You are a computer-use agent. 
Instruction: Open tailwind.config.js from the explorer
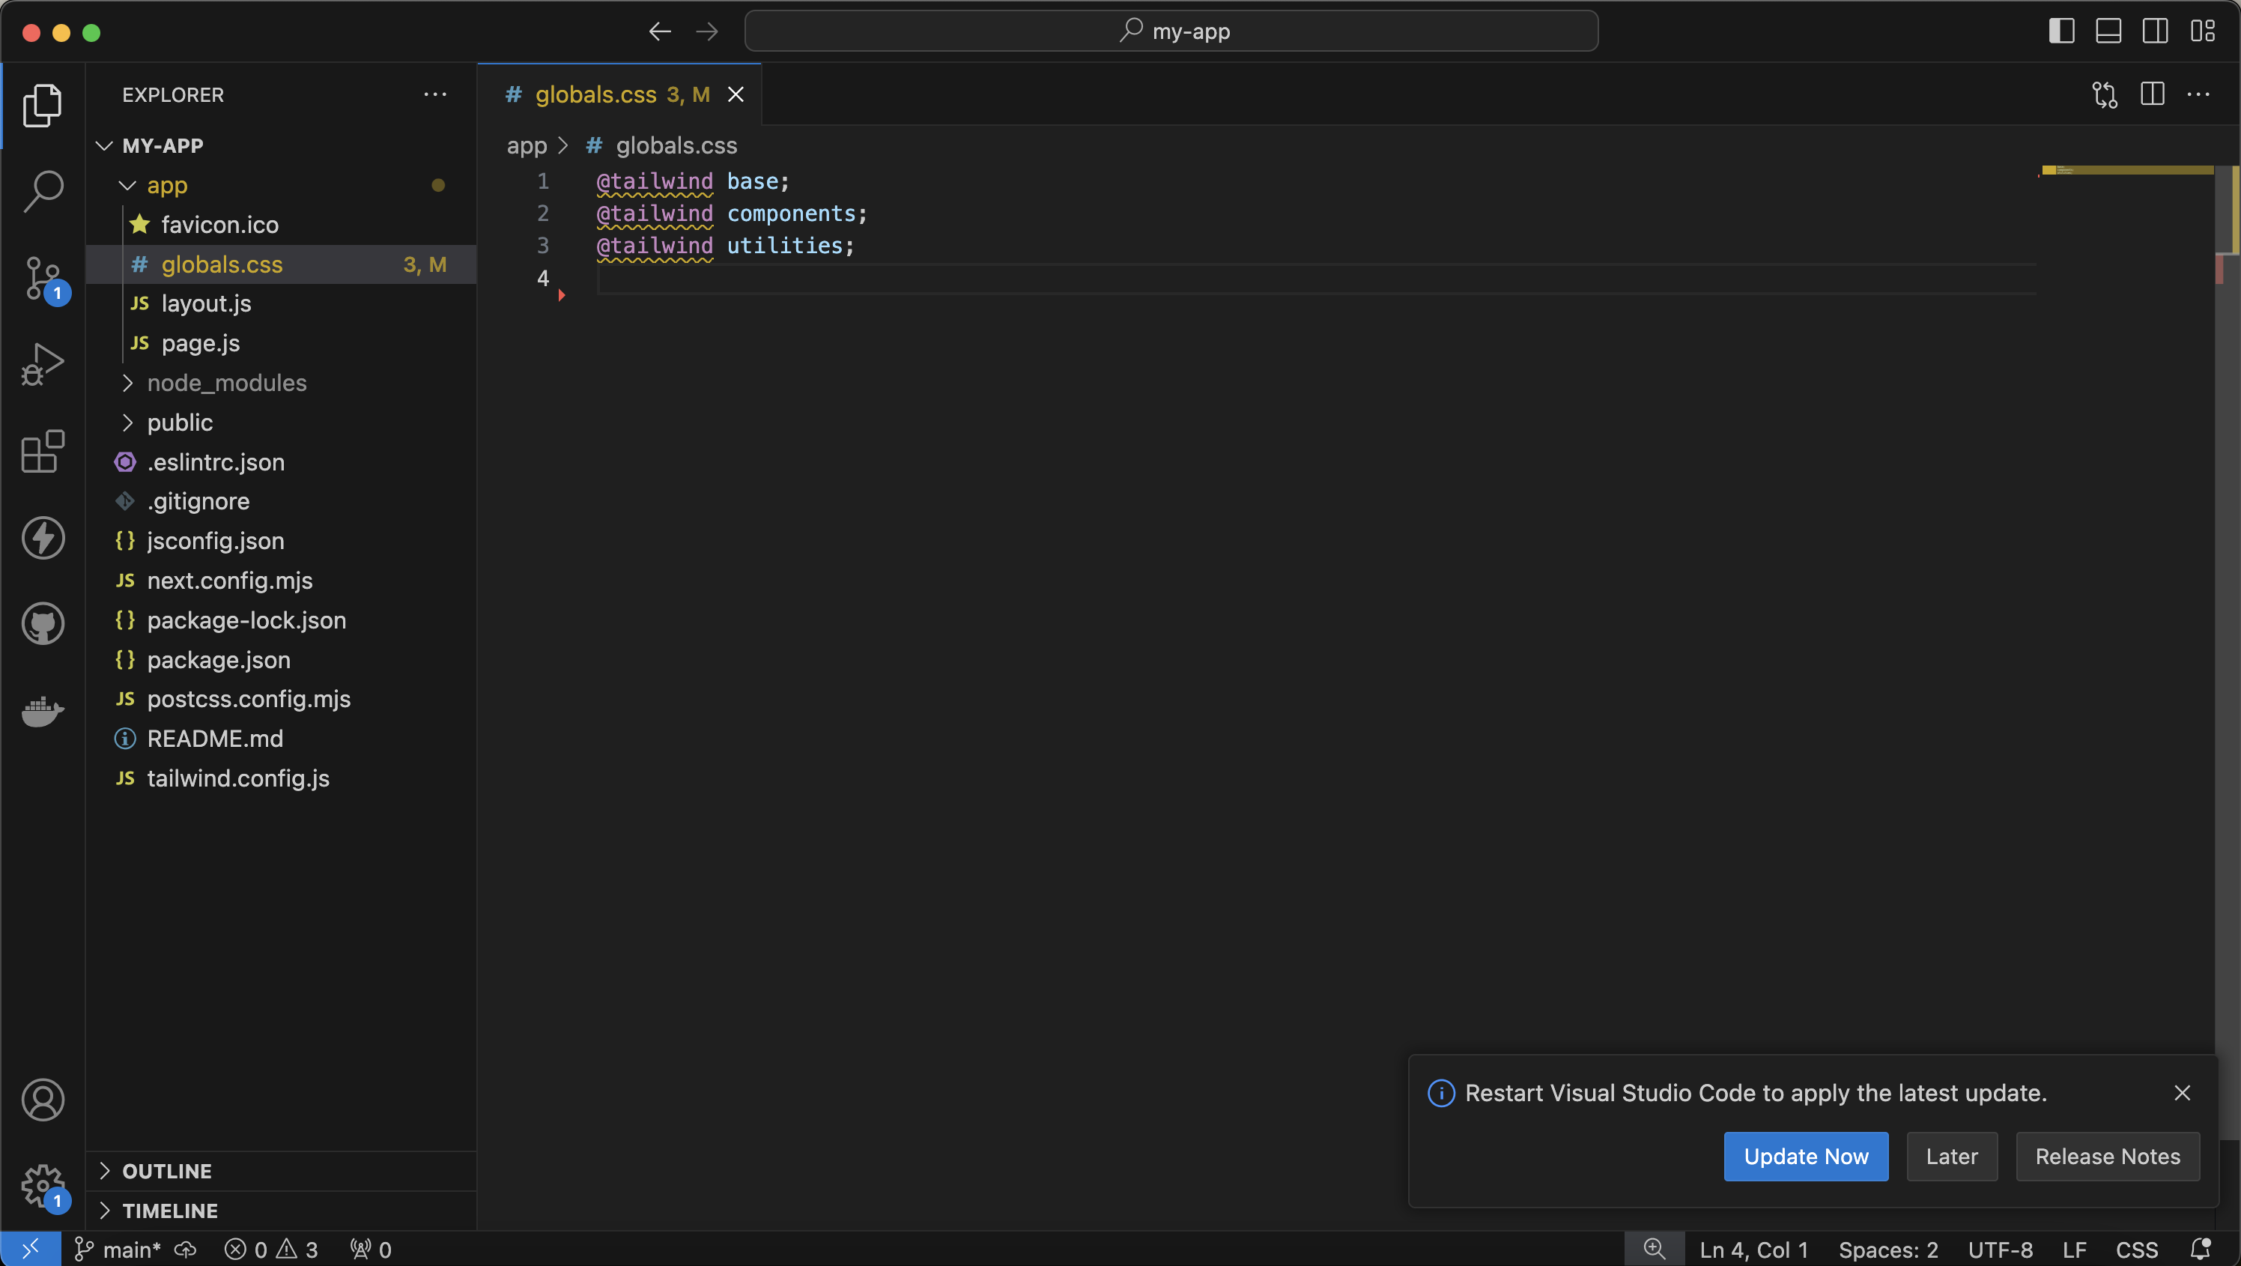[x=237, y=778]
